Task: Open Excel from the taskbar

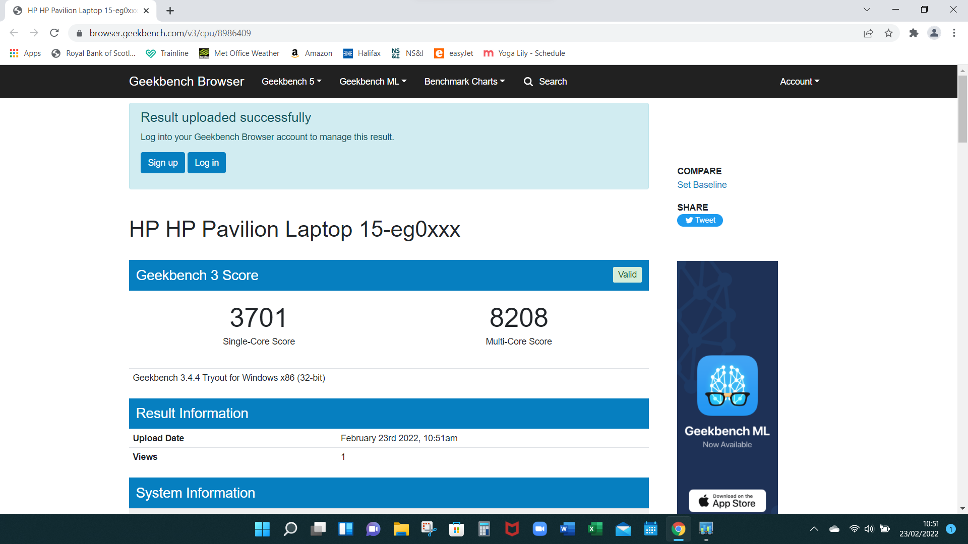Action: (x=595, y=529)
